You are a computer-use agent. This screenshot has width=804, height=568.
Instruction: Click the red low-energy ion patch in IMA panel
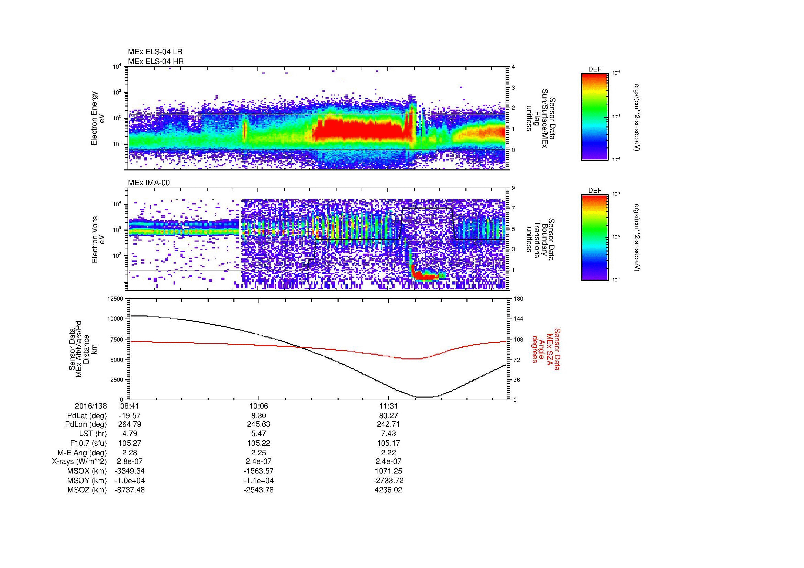click(x=425, y=275)
